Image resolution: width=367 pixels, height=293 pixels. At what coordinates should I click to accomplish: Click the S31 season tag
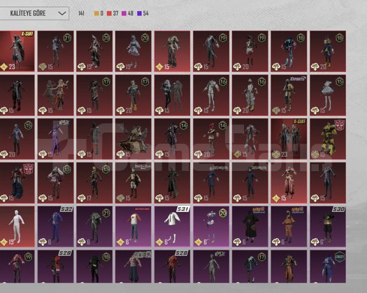(183, 209)
